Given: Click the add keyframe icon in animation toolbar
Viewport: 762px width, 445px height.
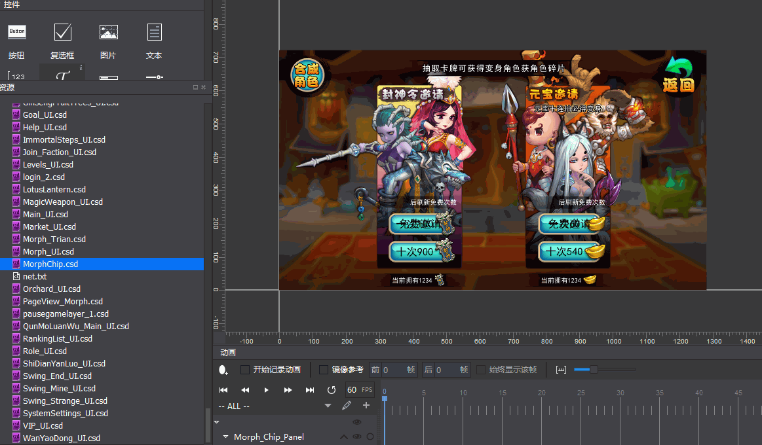Looking at the screenshot, I should (223, 370).
